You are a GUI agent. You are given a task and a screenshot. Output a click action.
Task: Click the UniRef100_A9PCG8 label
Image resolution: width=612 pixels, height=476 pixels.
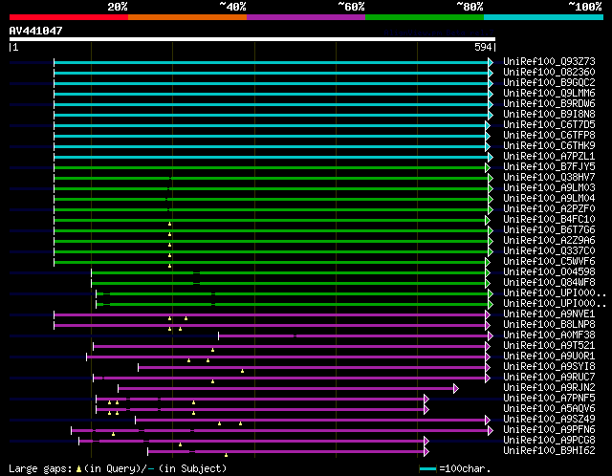[549, 441]
